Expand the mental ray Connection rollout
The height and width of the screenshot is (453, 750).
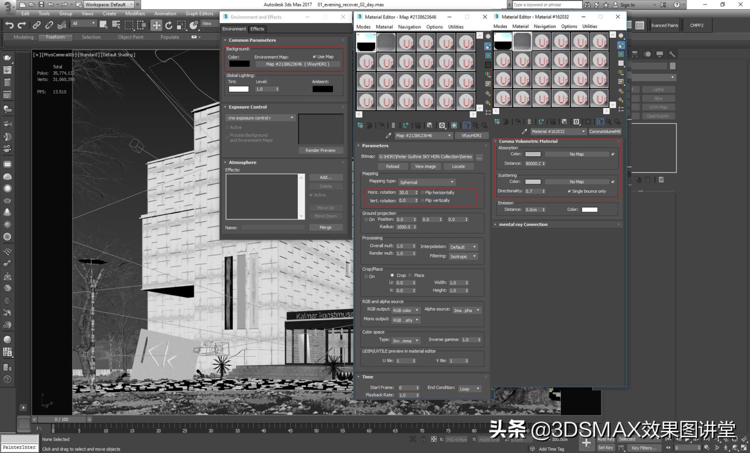click(523, 225)
